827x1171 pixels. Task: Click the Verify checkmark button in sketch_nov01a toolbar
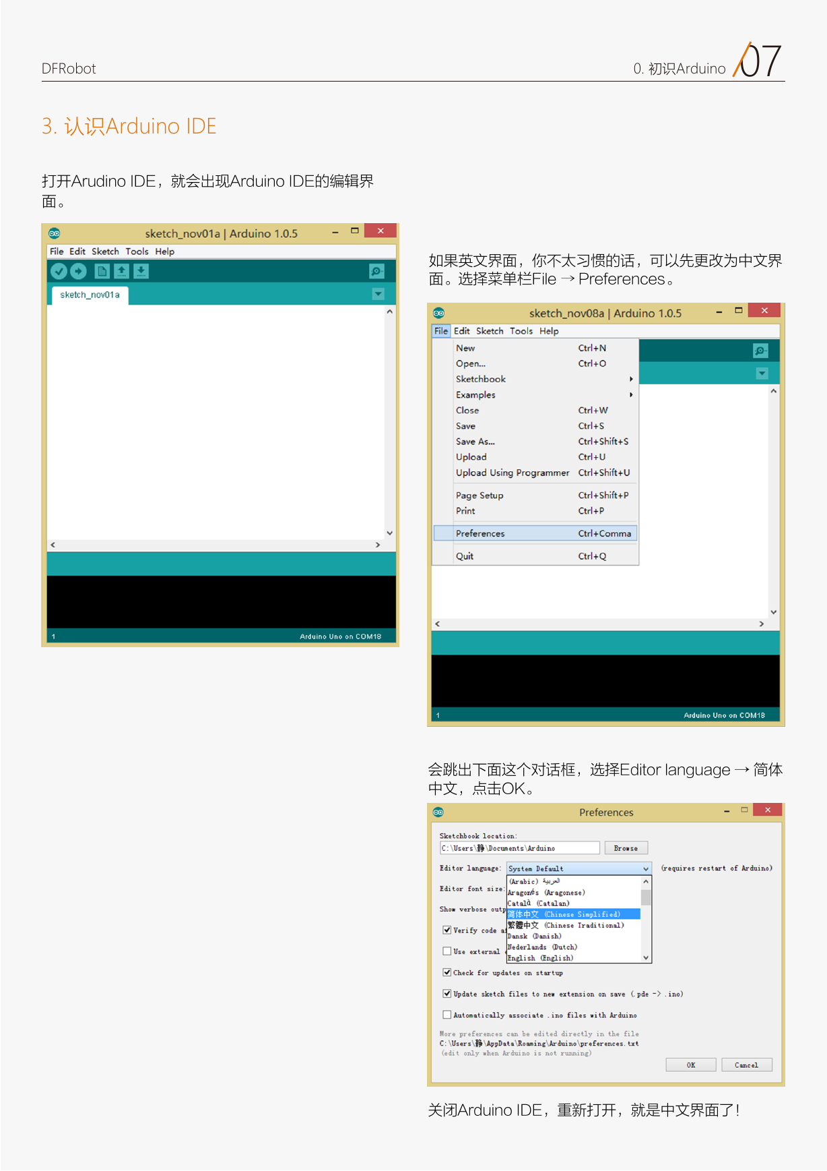[x=59, y=271]
